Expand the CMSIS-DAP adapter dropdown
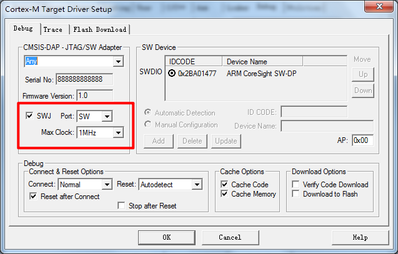Image resolution: width=398 pixels, height=254 pixels. click(x=117, y=62)
